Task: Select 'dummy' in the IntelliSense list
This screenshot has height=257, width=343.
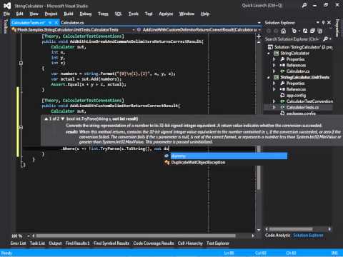Action: coord(226,156)
